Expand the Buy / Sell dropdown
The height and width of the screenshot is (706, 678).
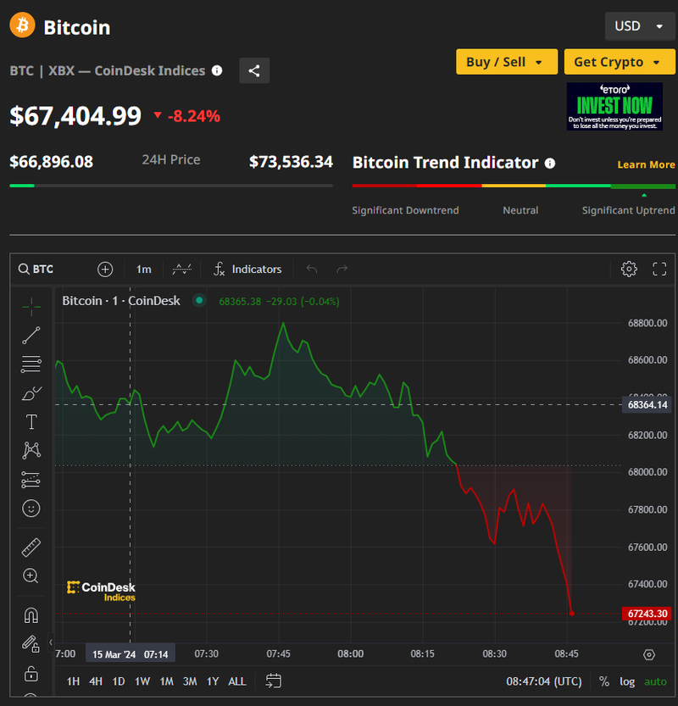click(x=506, y=62)
